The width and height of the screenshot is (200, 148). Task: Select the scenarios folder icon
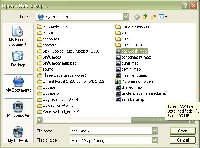pos(40,39)
